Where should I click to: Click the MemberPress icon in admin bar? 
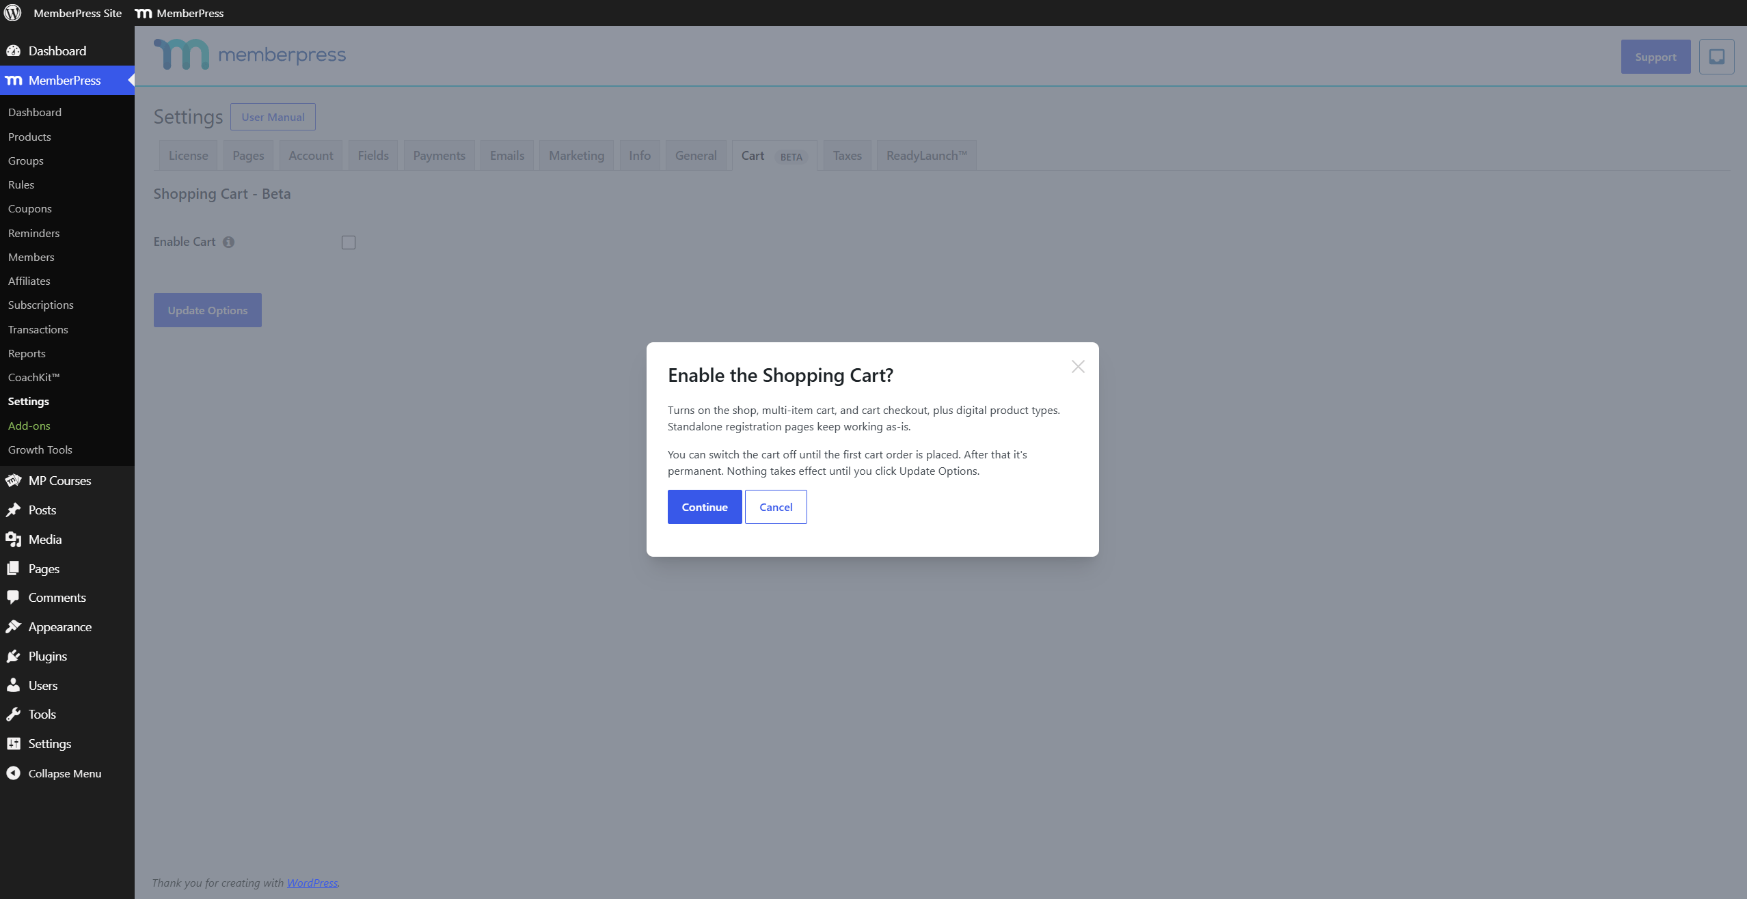coord(143,13)
